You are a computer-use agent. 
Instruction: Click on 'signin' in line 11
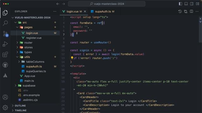click(84, 50)
